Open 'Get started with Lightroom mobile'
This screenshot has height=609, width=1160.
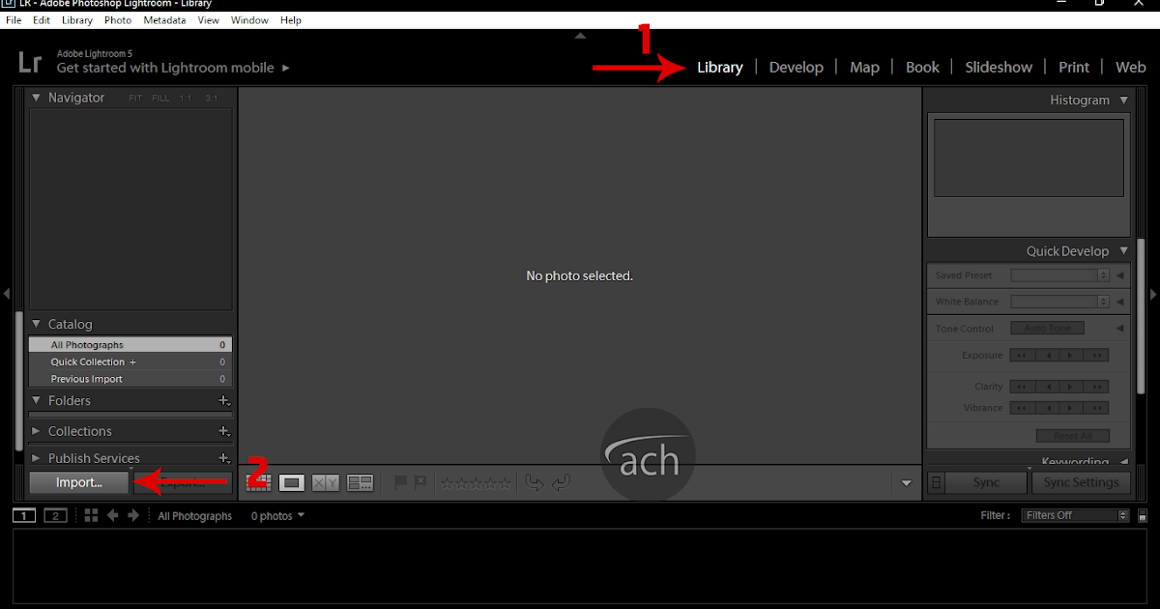tap(173, 68)
